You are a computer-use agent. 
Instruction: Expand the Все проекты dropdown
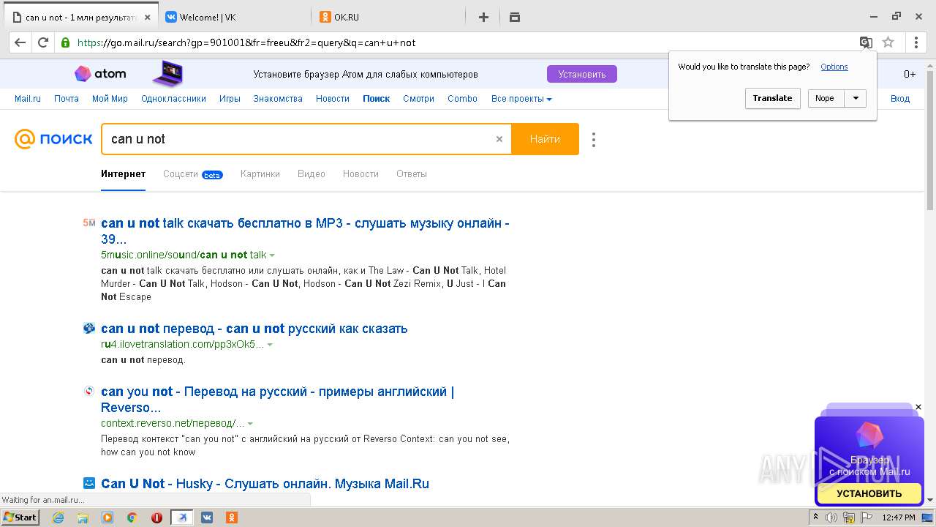click(521, 99)
